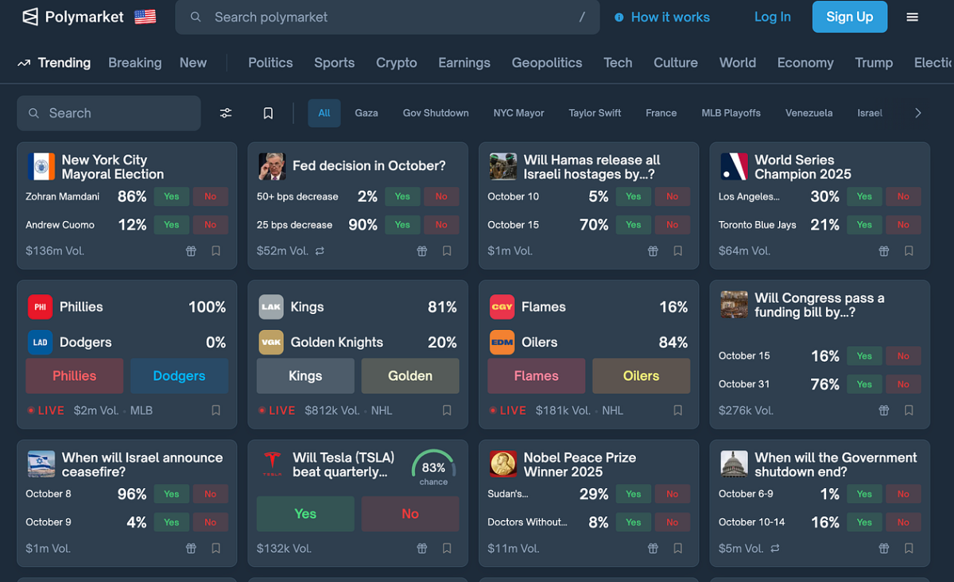Viewport: 954px width, 582px height.
Task: Open the How it works link
Action: pyautogui.click(x=670, y=17)
